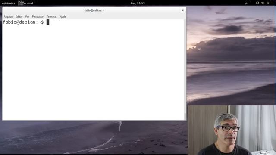
Task: Click the volume speaker icon
Action: 263,3
